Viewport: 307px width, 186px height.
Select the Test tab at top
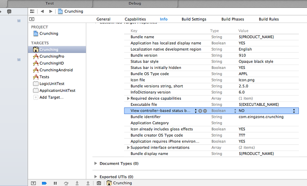[x=49, y=4]
